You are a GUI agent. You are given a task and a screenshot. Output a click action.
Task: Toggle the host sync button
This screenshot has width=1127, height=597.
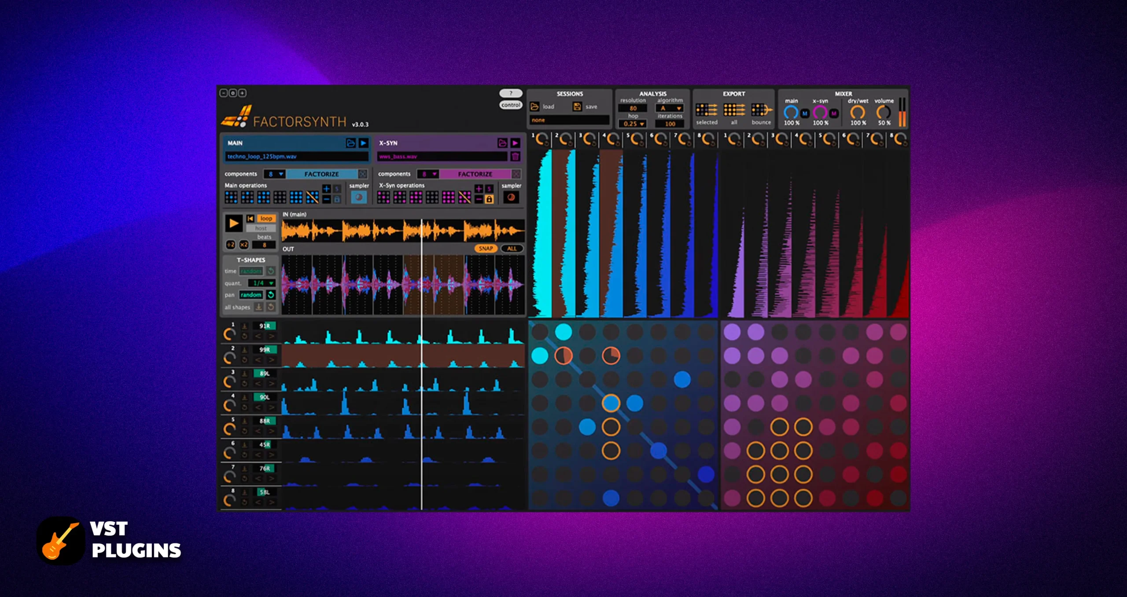click(261, 228)
